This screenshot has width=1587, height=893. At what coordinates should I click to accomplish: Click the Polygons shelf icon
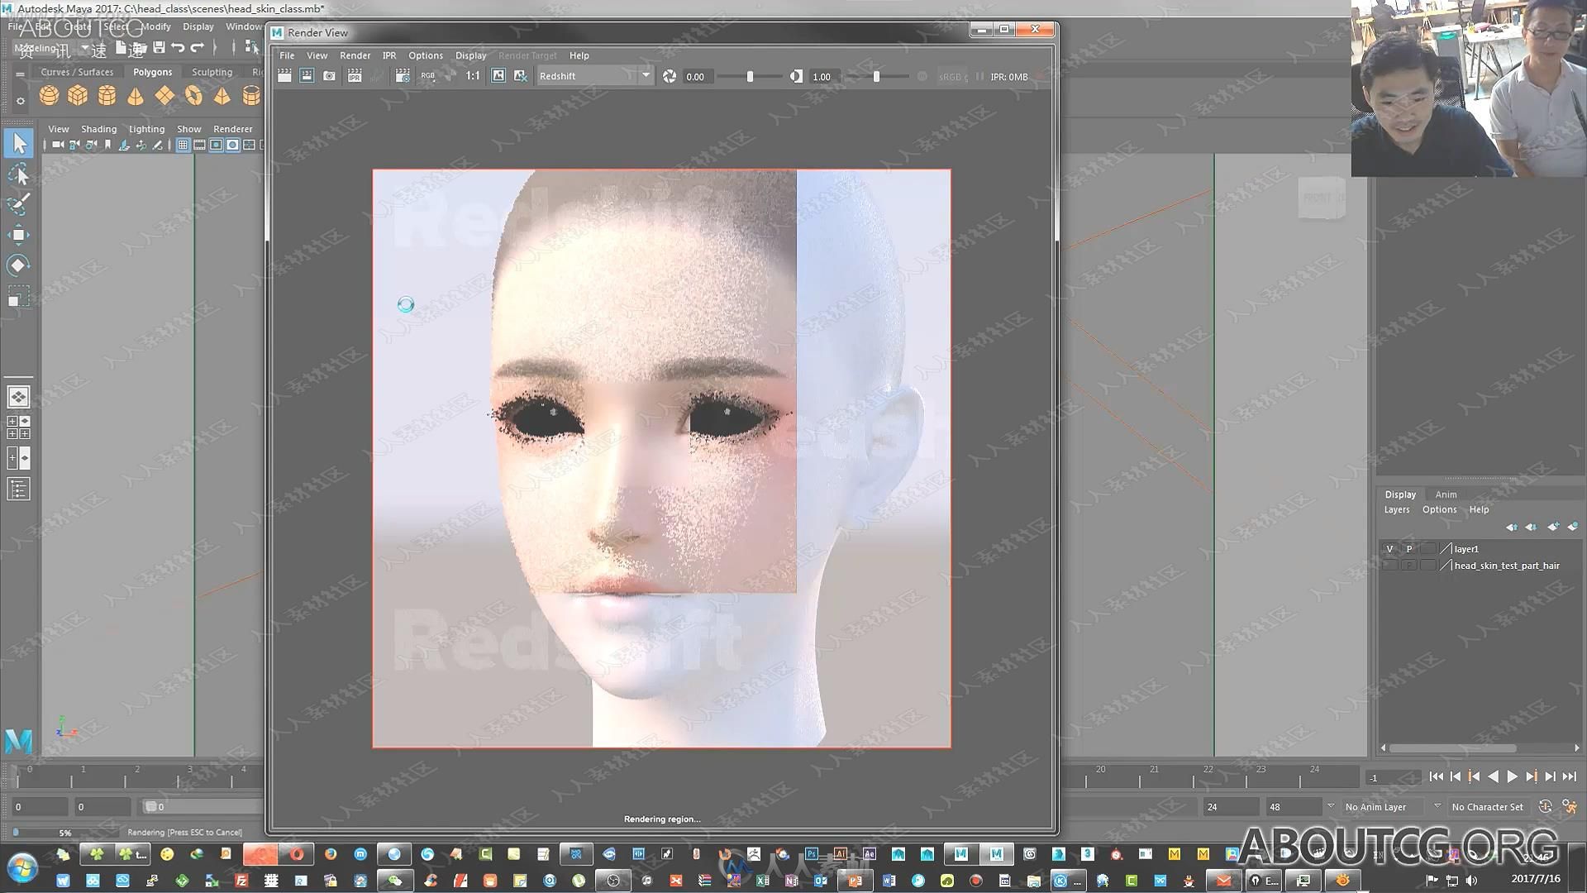(151, 71)
